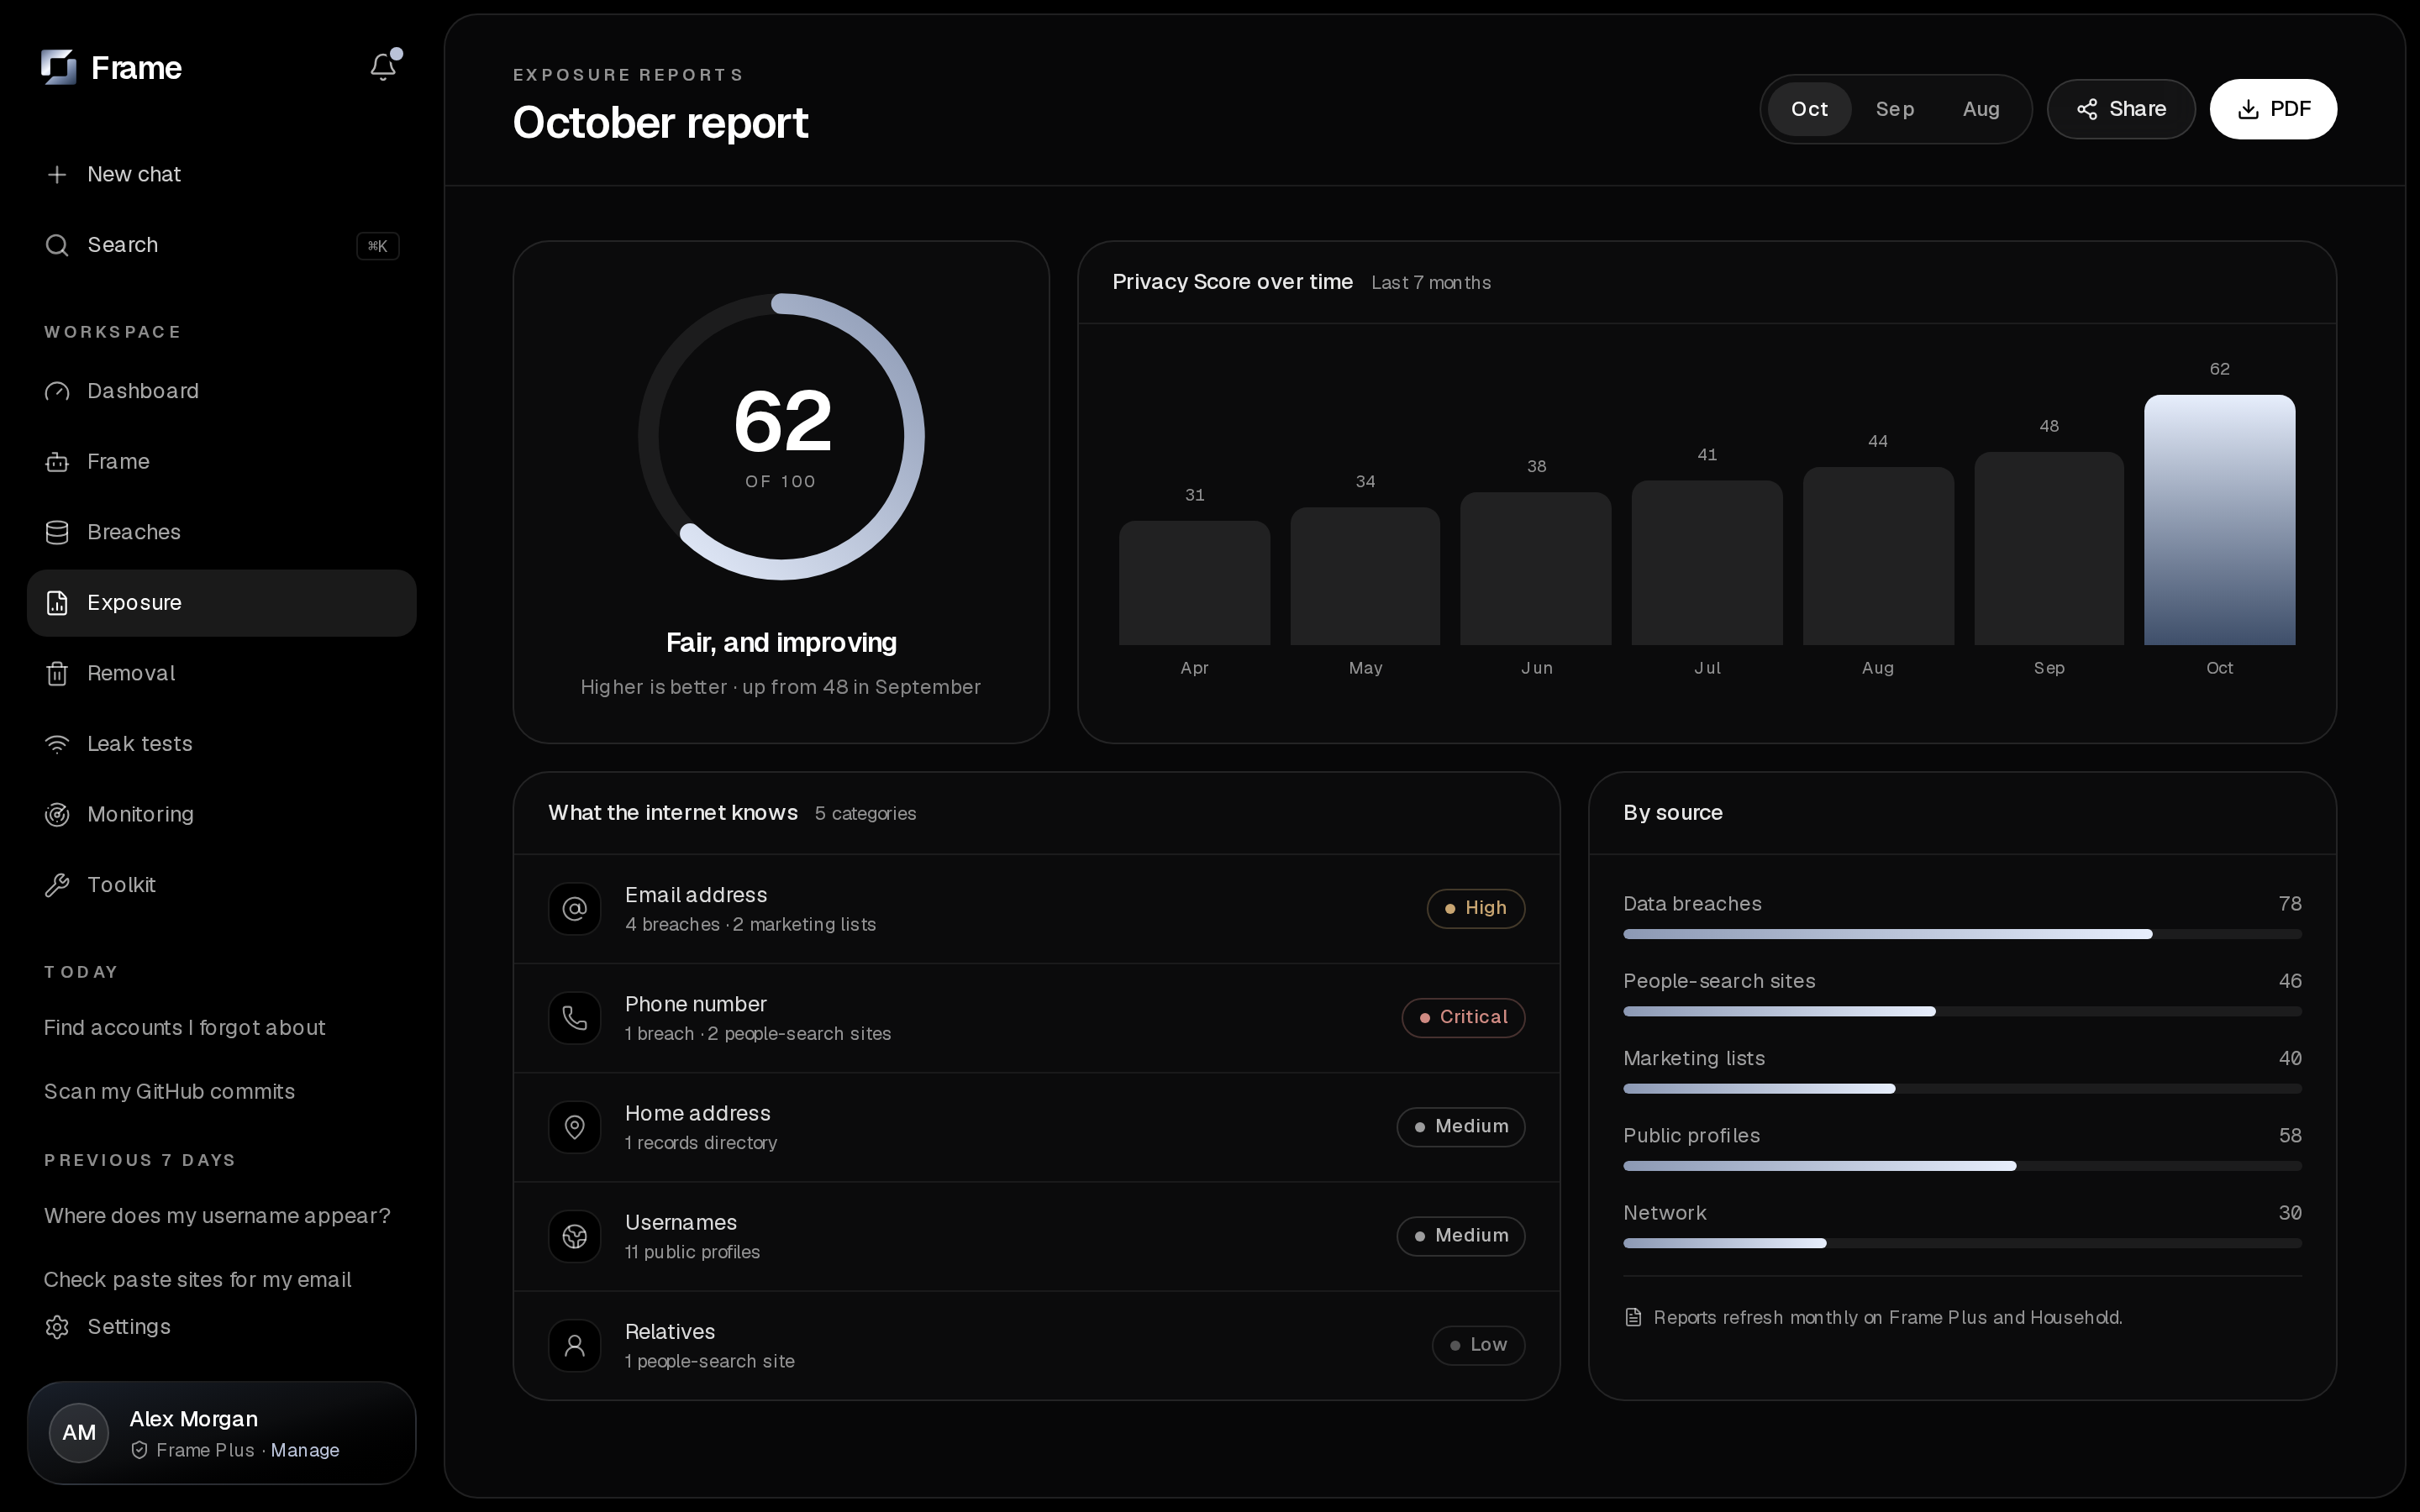Open the Manage subscription link
Image resolution: width=2420 pixels, height=1512 pixels.
pyautogui.click(x=305, y=1450)
